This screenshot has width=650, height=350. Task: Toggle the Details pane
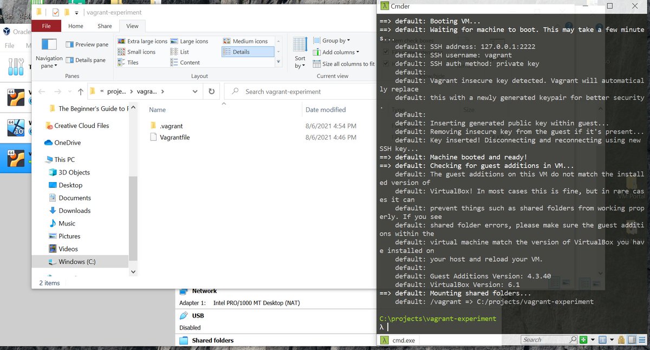click(x=86, y=60)
